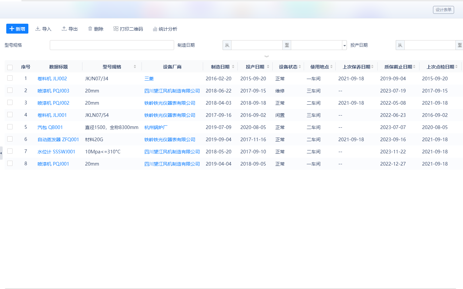Sort by 上次点检日期 column arrows
This screenshot has height=289, width=463.
456,67
